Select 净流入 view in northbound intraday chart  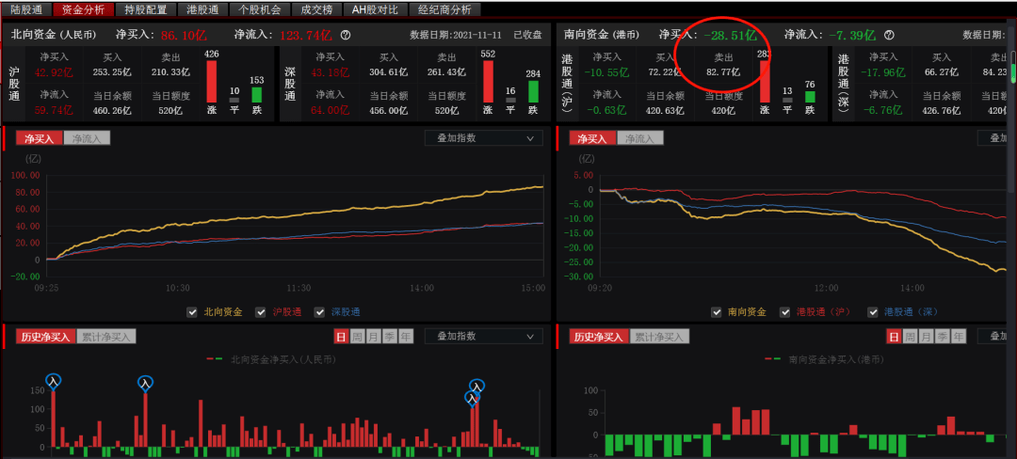coord(87,138)
